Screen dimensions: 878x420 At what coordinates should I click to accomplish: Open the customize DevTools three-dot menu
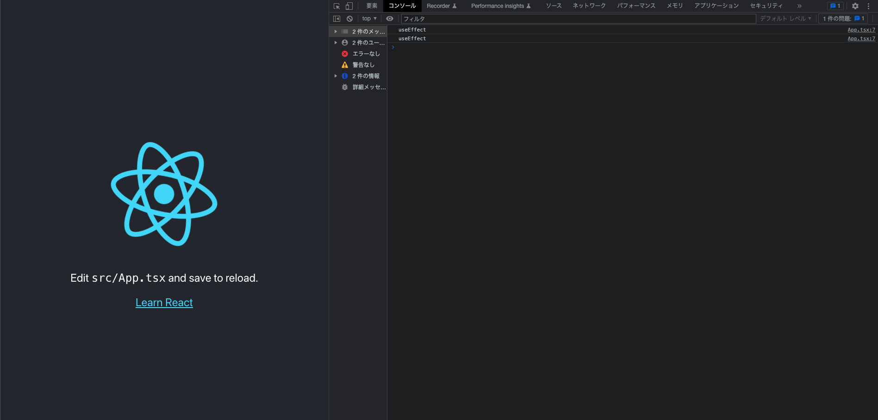coord(869,6)
